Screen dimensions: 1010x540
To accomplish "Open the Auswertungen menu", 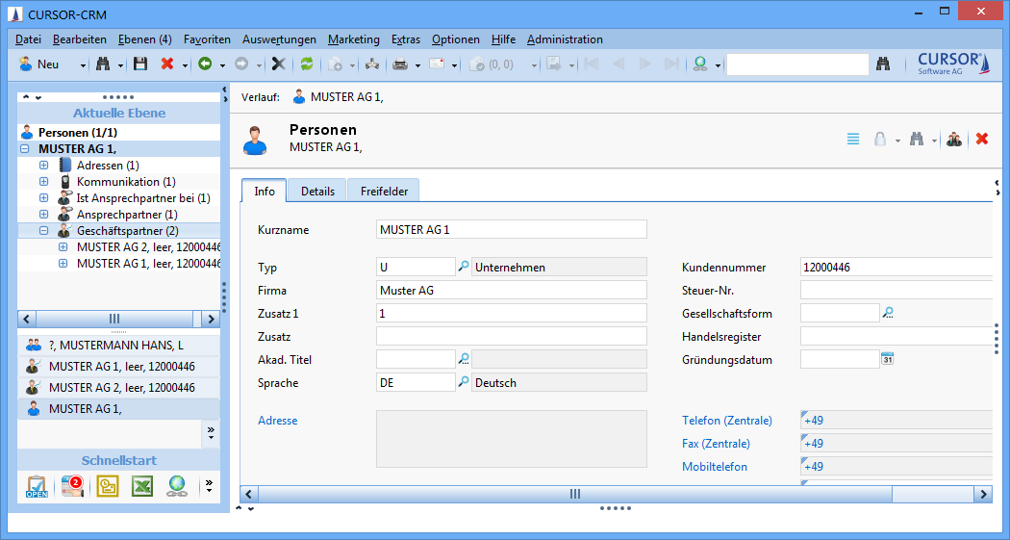I will pos(279,39).
